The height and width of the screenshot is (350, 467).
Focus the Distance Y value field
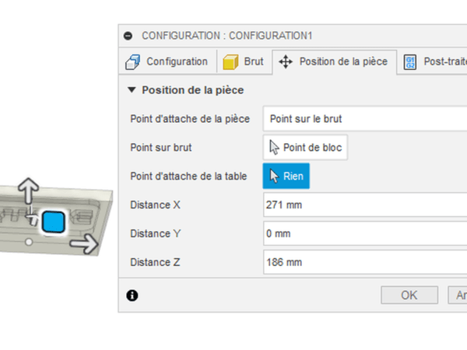pos(364,234)
